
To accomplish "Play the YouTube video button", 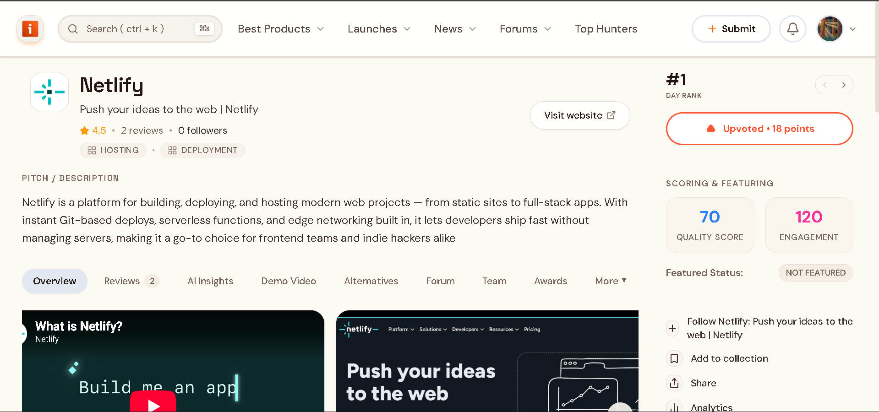I will pos(153,402).
